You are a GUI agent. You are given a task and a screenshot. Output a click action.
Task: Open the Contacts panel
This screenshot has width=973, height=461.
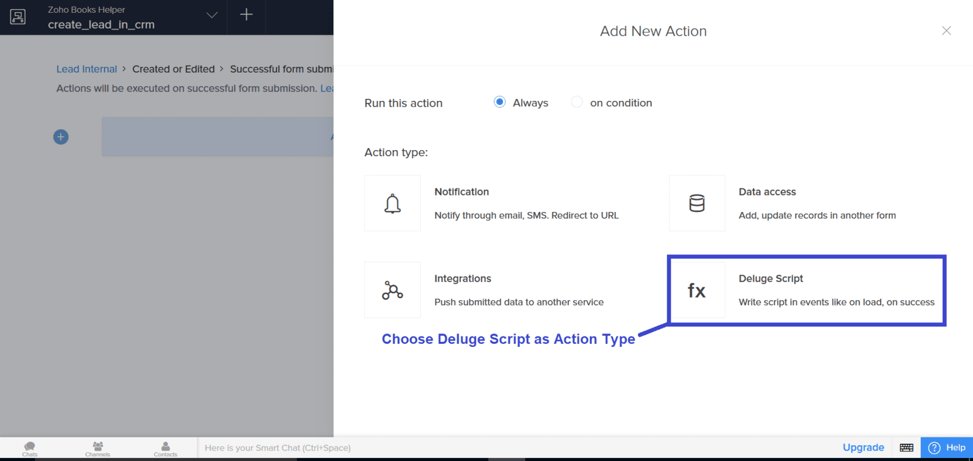[165, 449]
